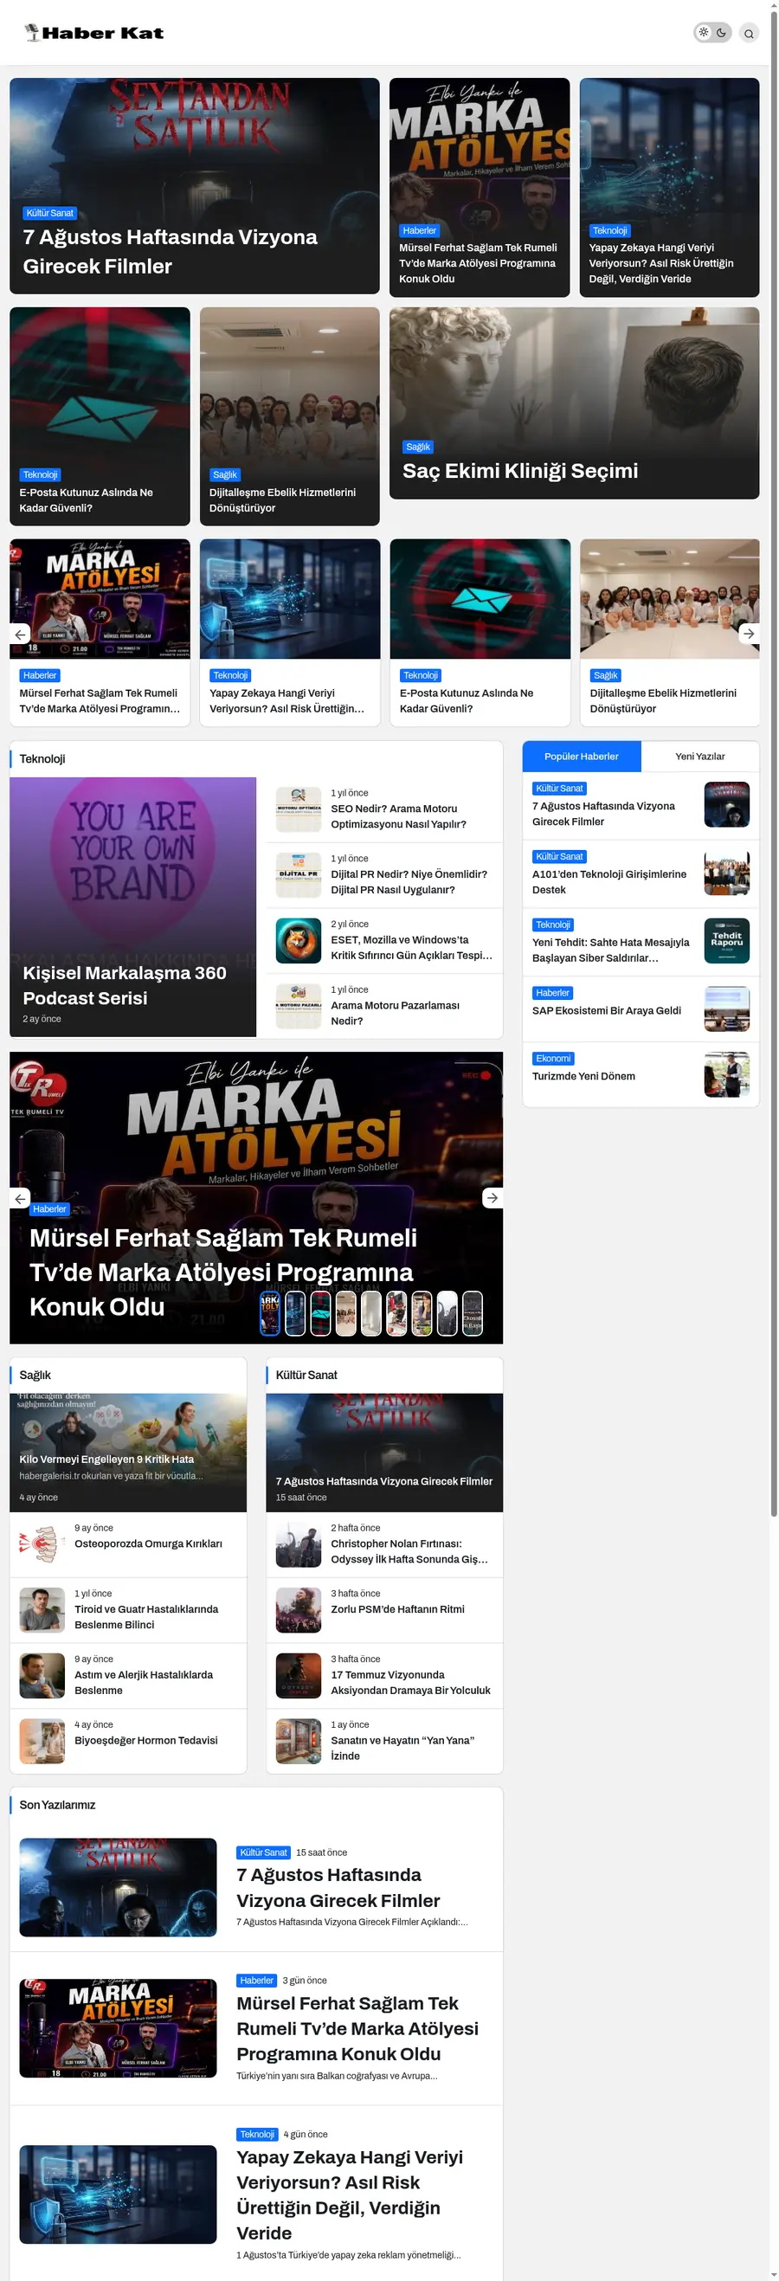
Task: Open Biyoeşdeğer Hormon Tedavisi article
Action: click(x=146, y=1740)
